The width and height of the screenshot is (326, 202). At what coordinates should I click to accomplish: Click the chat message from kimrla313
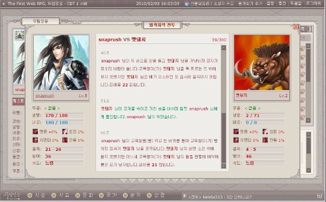(x=220, y=196)
